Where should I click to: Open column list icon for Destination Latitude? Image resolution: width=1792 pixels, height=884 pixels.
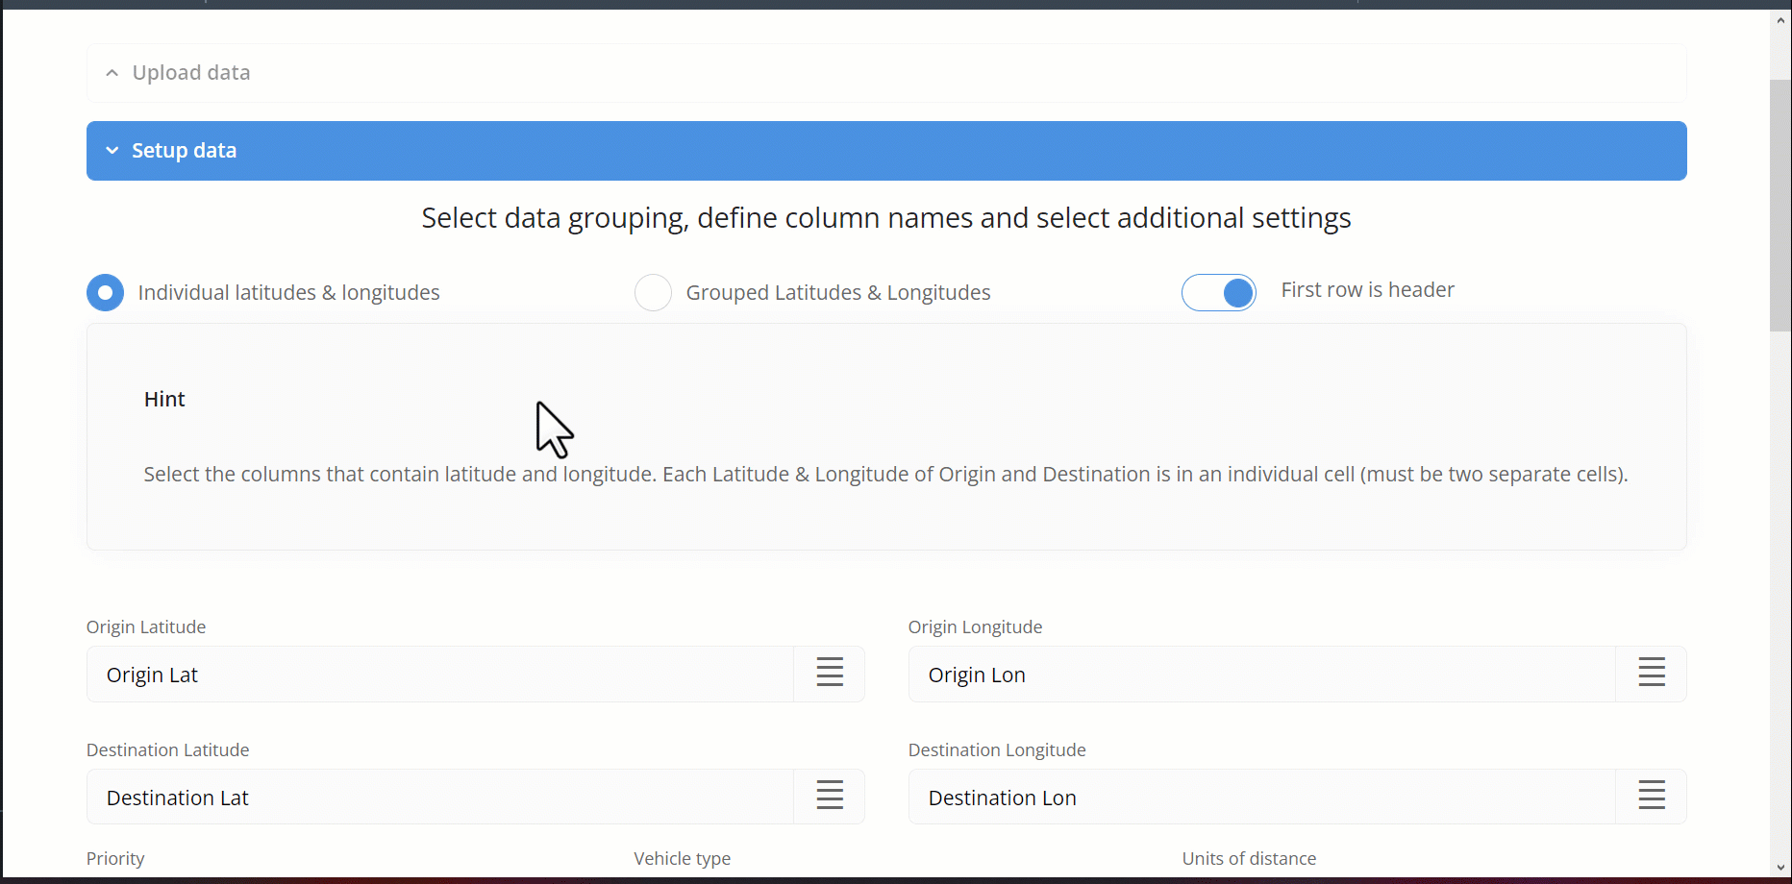pyautogui.click(x=830, y=797)
